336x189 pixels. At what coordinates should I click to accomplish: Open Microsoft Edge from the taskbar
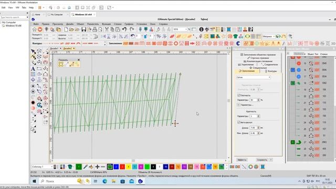click(104, 181)
